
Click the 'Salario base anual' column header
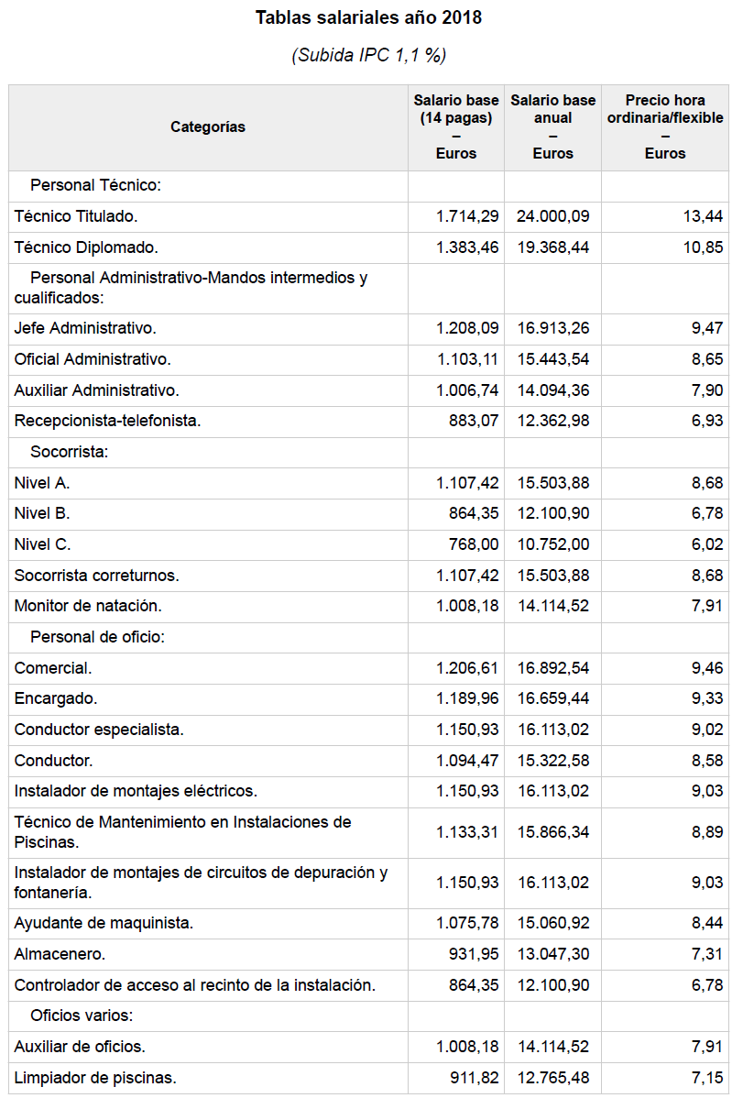pos(552,126)
